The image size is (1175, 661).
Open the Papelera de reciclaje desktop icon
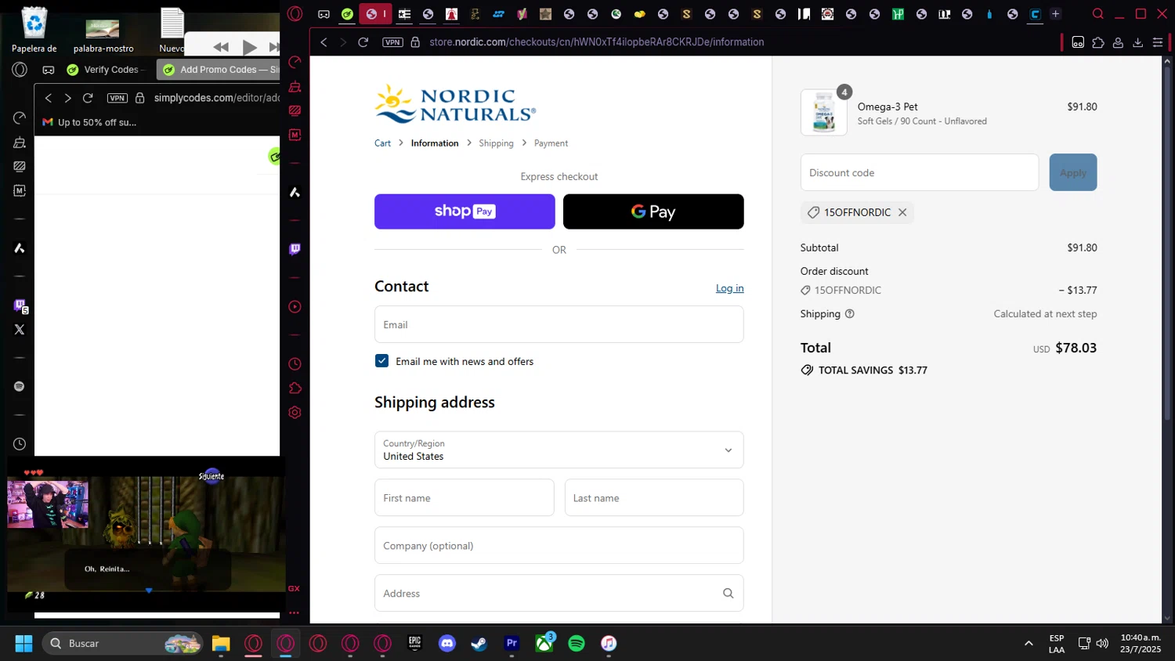(x=34, y=31)
